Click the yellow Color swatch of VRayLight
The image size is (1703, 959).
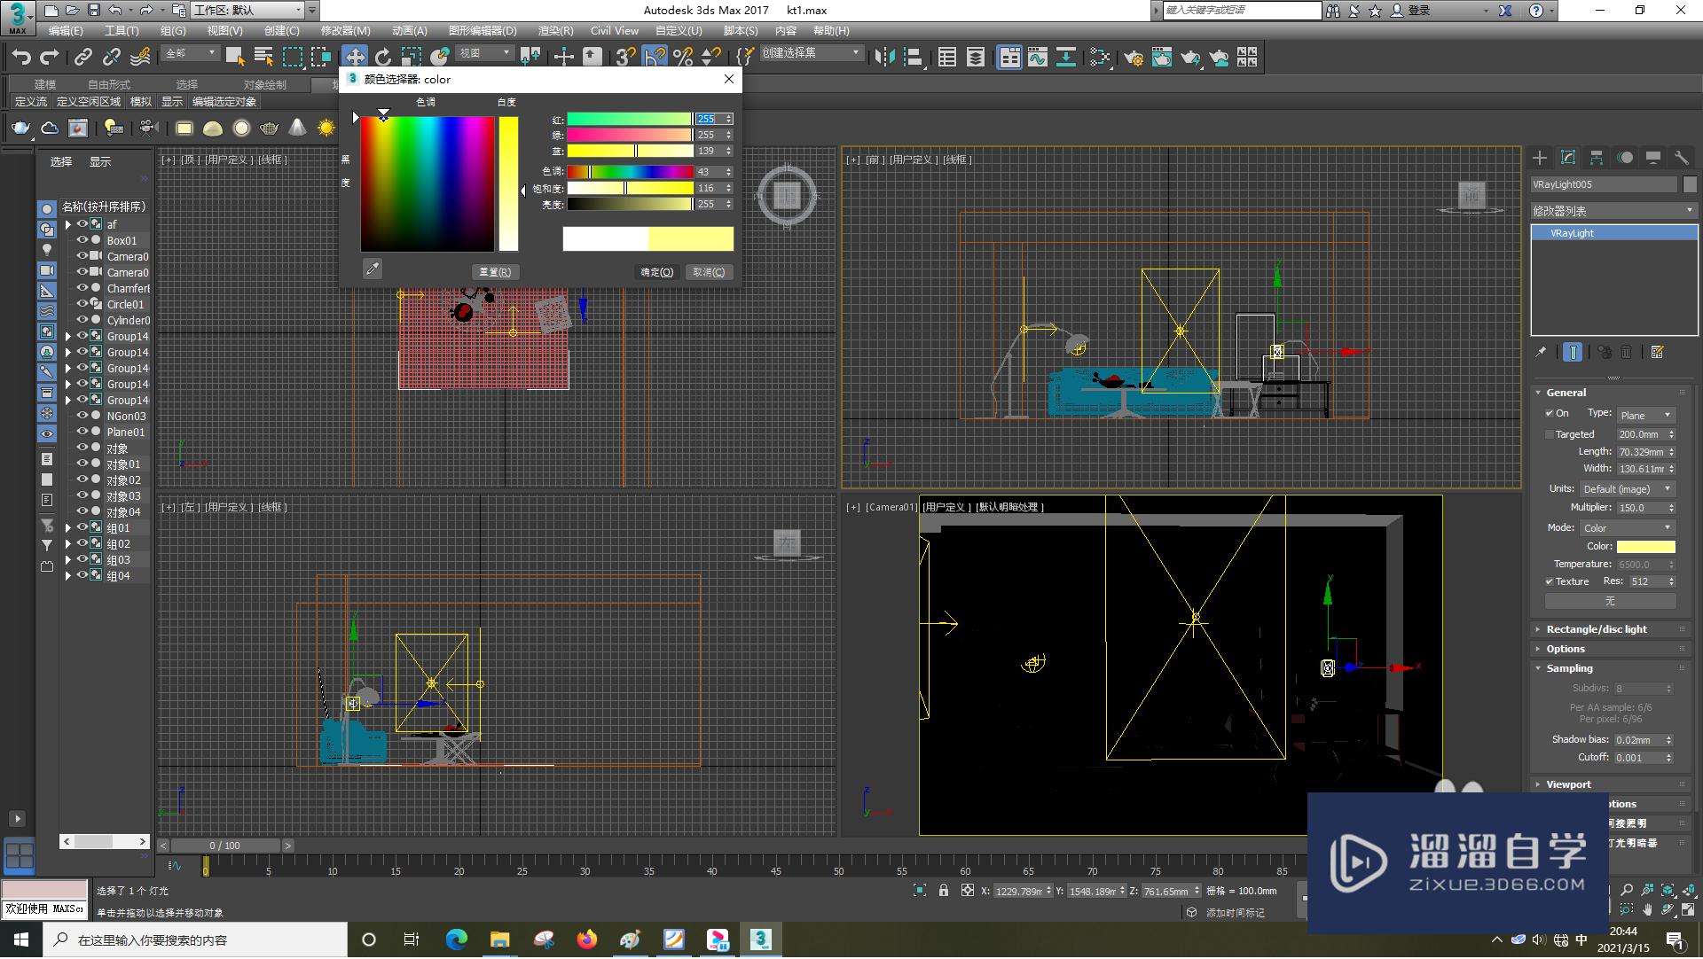(1645, 546)
